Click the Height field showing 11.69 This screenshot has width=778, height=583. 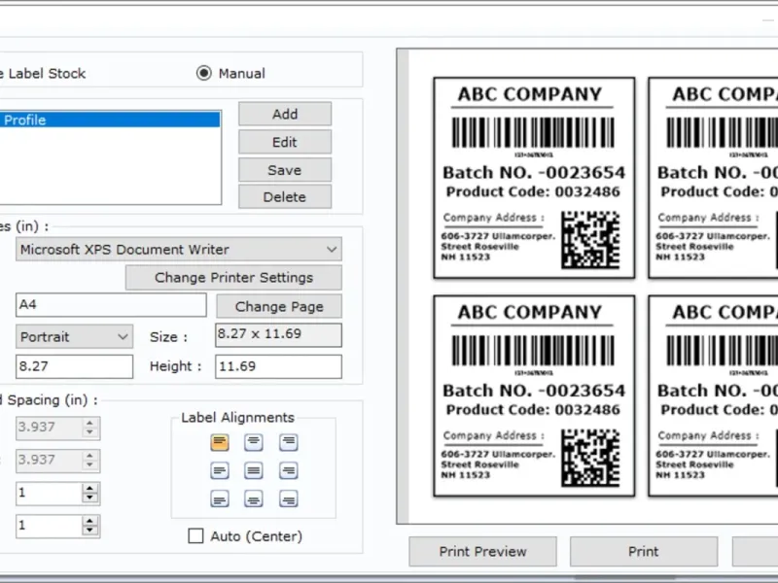pos(278,366)
